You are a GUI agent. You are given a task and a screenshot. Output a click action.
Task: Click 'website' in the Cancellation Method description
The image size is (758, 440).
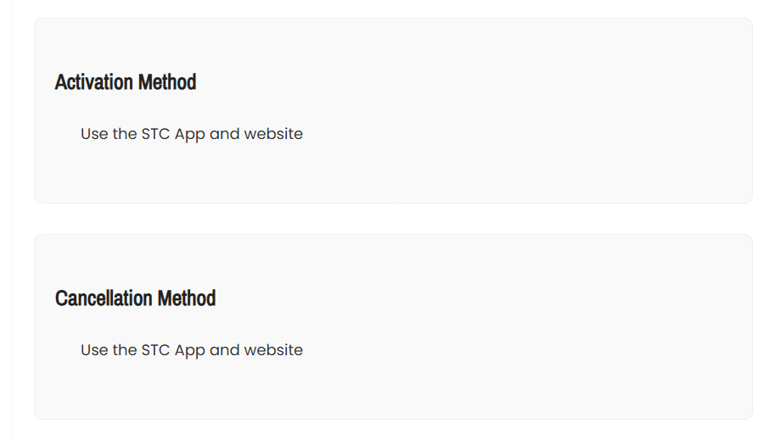pyautogui.click(x=273, y=350)
